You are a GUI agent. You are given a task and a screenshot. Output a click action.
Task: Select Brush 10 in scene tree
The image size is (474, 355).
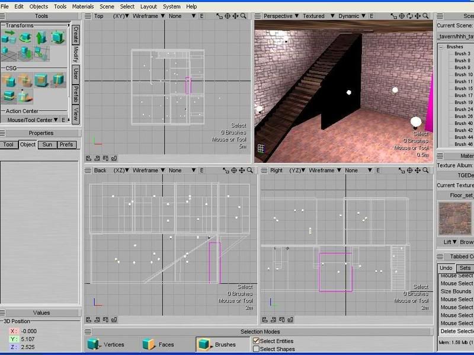(x=463, y=74)
